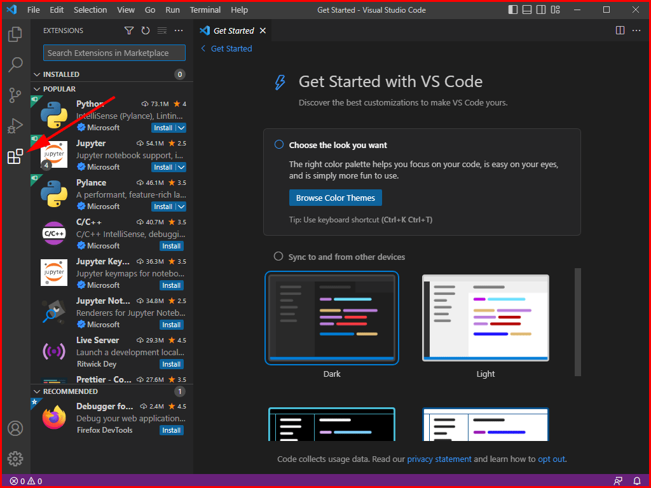This screenshot has height=488, width=651.
Task: Open the View menu
Action: point(125,10)
